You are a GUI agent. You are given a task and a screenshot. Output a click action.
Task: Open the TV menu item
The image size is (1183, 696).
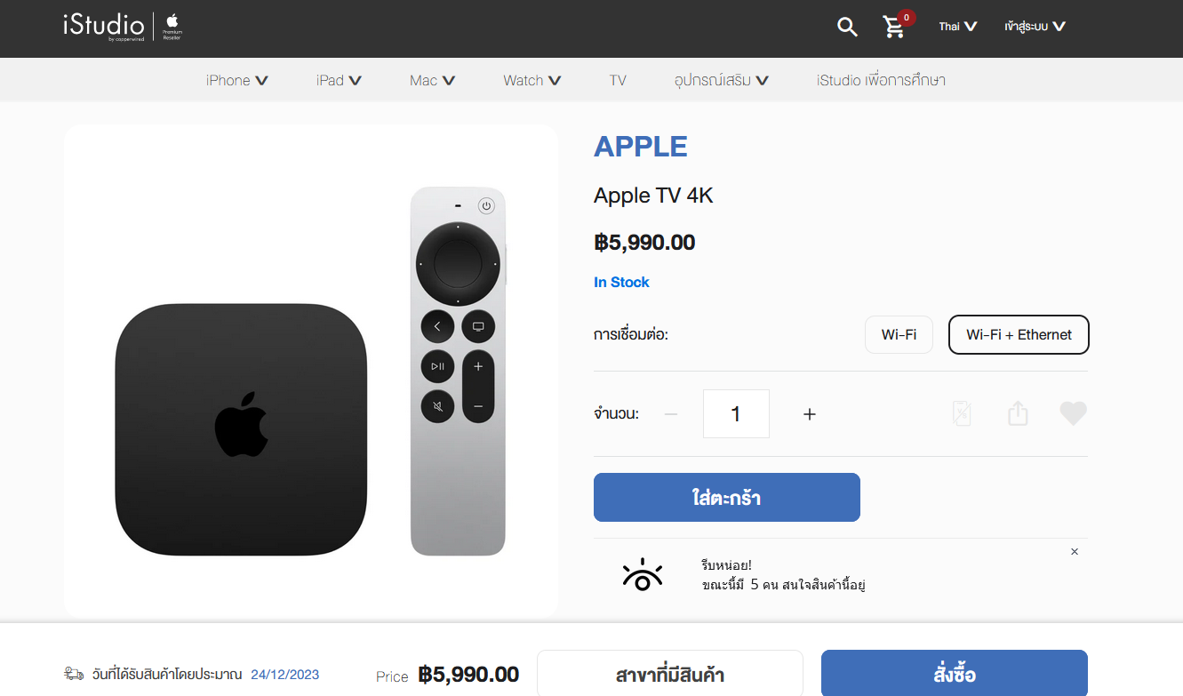618,80
